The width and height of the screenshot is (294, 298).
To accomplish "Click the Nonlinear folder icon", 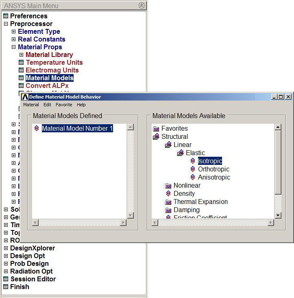I will (168, 186).
